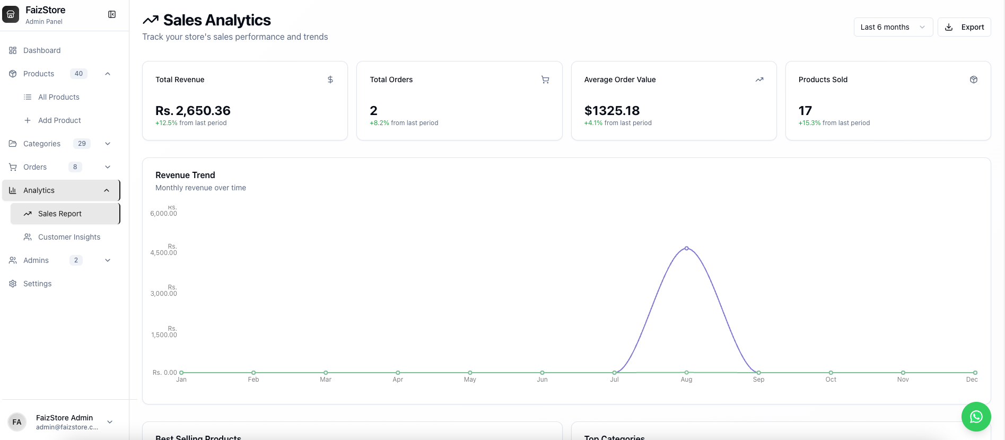The image size is (1005, 440).
Task: Expand the Categories sidebar section
Action: click(x=108, y=144)
